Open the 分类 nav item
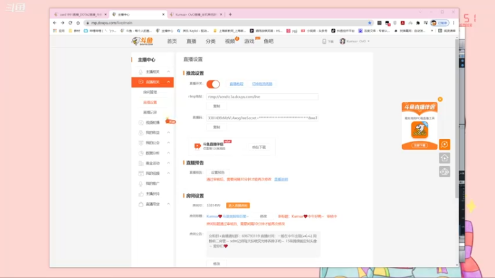Image resolution: width=495 pixels, height=278 pixels. tap(210, 41)
